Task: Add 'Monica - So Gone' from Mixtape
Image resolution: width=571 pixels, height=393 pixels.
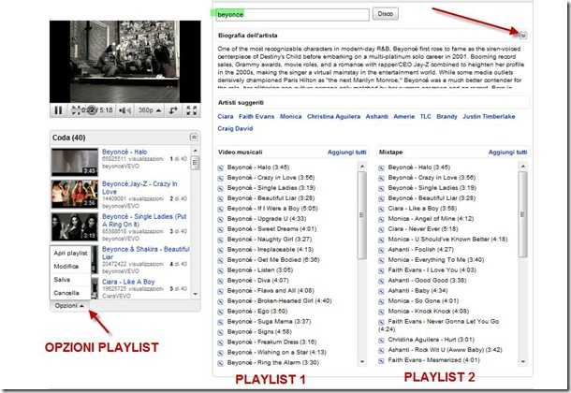Action: click(x=381, y=301)
